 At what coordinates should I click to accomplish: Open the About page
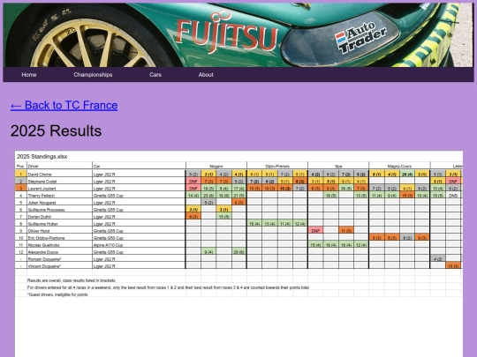coord(206,75)
